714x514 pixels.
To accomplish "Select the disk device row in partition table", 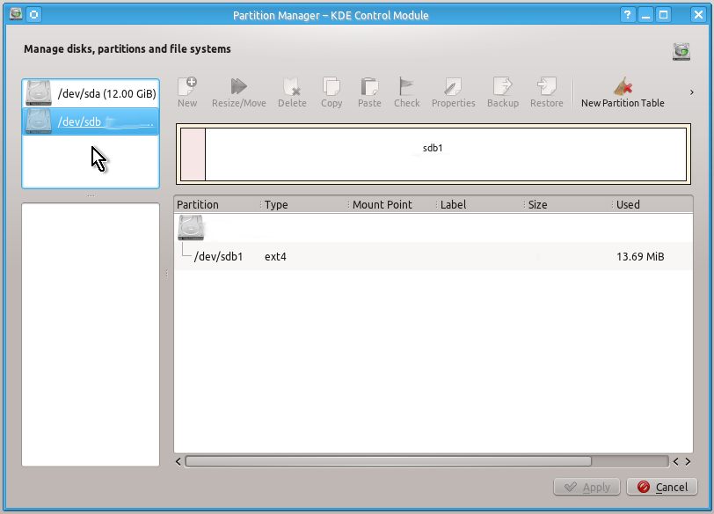I will (x=433, y=228).
